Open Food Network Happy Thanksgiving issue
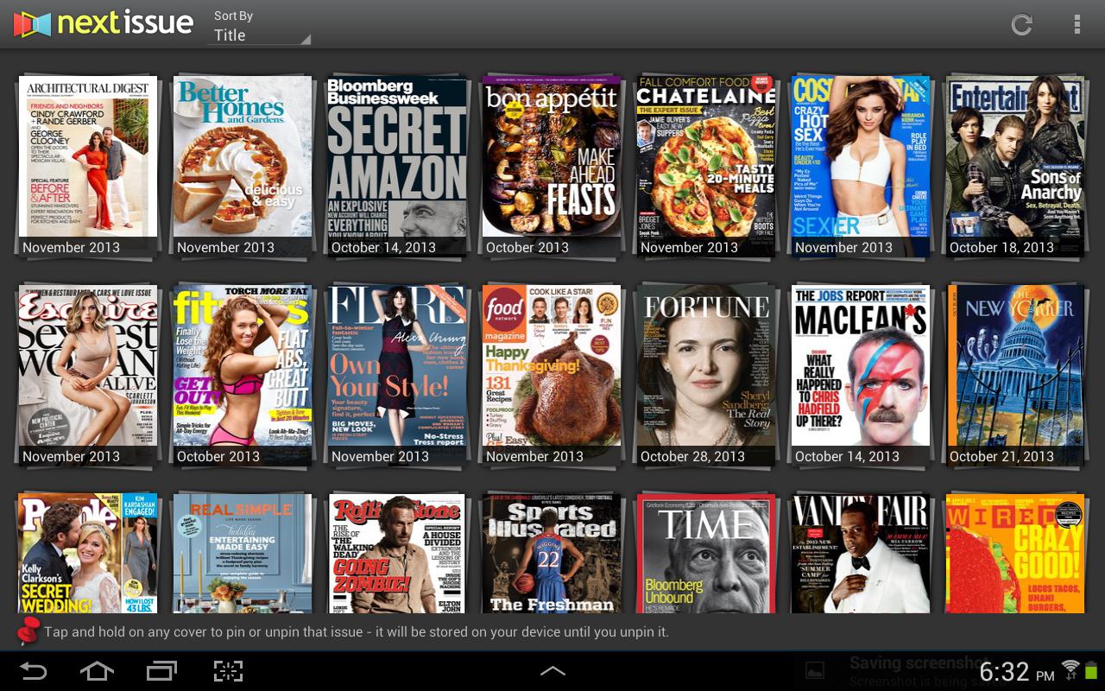 [x=552, y=376]
